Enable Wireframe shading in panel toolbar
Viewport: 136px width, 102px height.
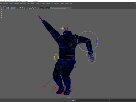coord(6,8)
